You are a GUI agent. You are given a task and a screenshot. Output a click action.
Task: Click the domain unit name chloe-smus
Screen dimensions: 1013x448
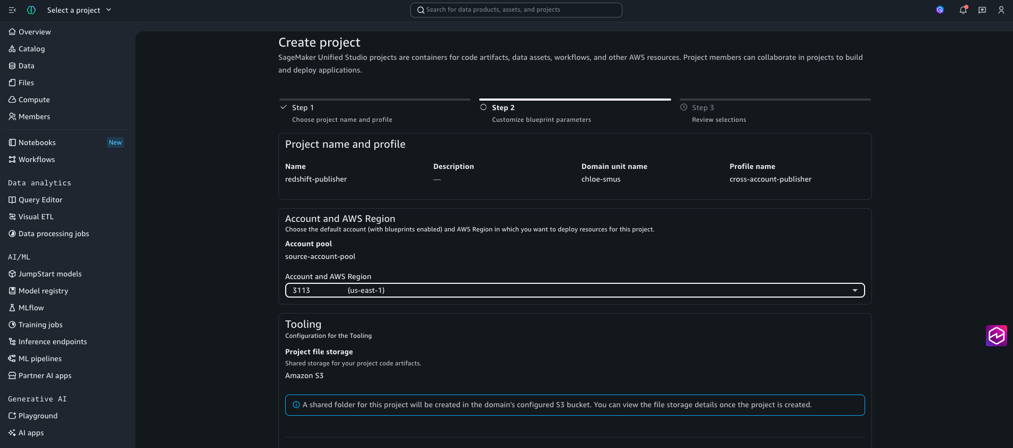[601, 180]
